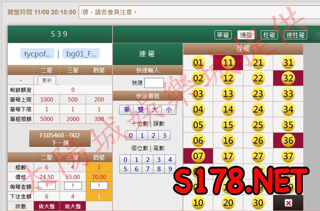Image resolution: width=320 pixels, height=211 pixels.
Task: Choose number ball 10
Action: [198, 203]
